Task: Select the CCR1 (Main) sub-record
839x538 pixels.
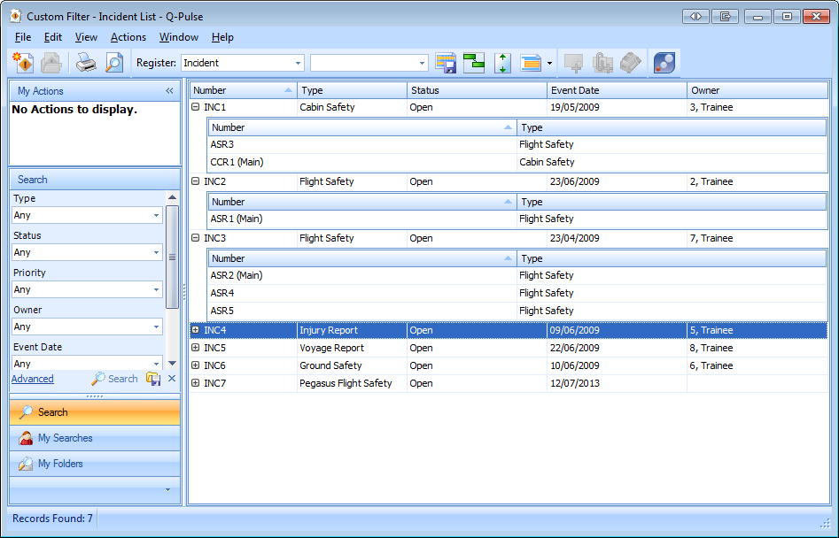Action: [517, 162]
